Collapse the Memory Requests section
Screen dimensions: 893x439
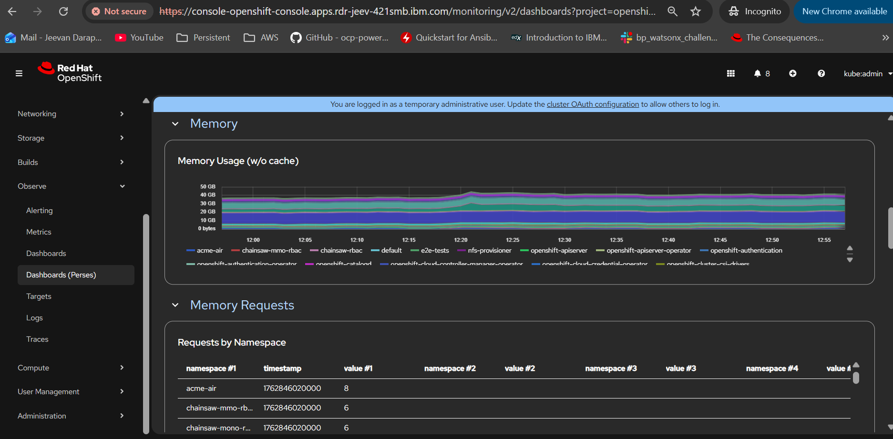[x=175, y=305]
